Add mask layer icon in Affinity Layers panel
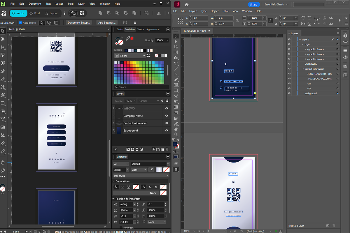This screenshot has height=233, width=350. pyautogui.click(x=132, y=149)
